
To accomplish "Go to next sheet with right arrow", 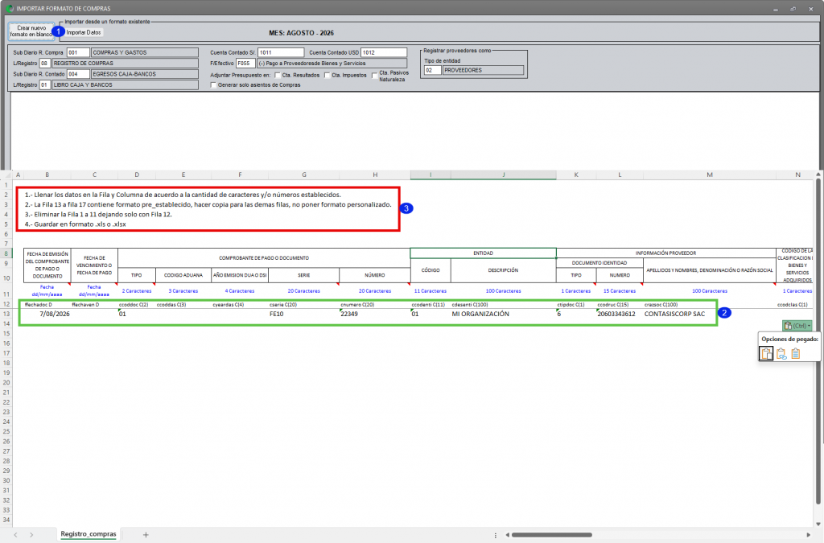I will tap(31, 535).
